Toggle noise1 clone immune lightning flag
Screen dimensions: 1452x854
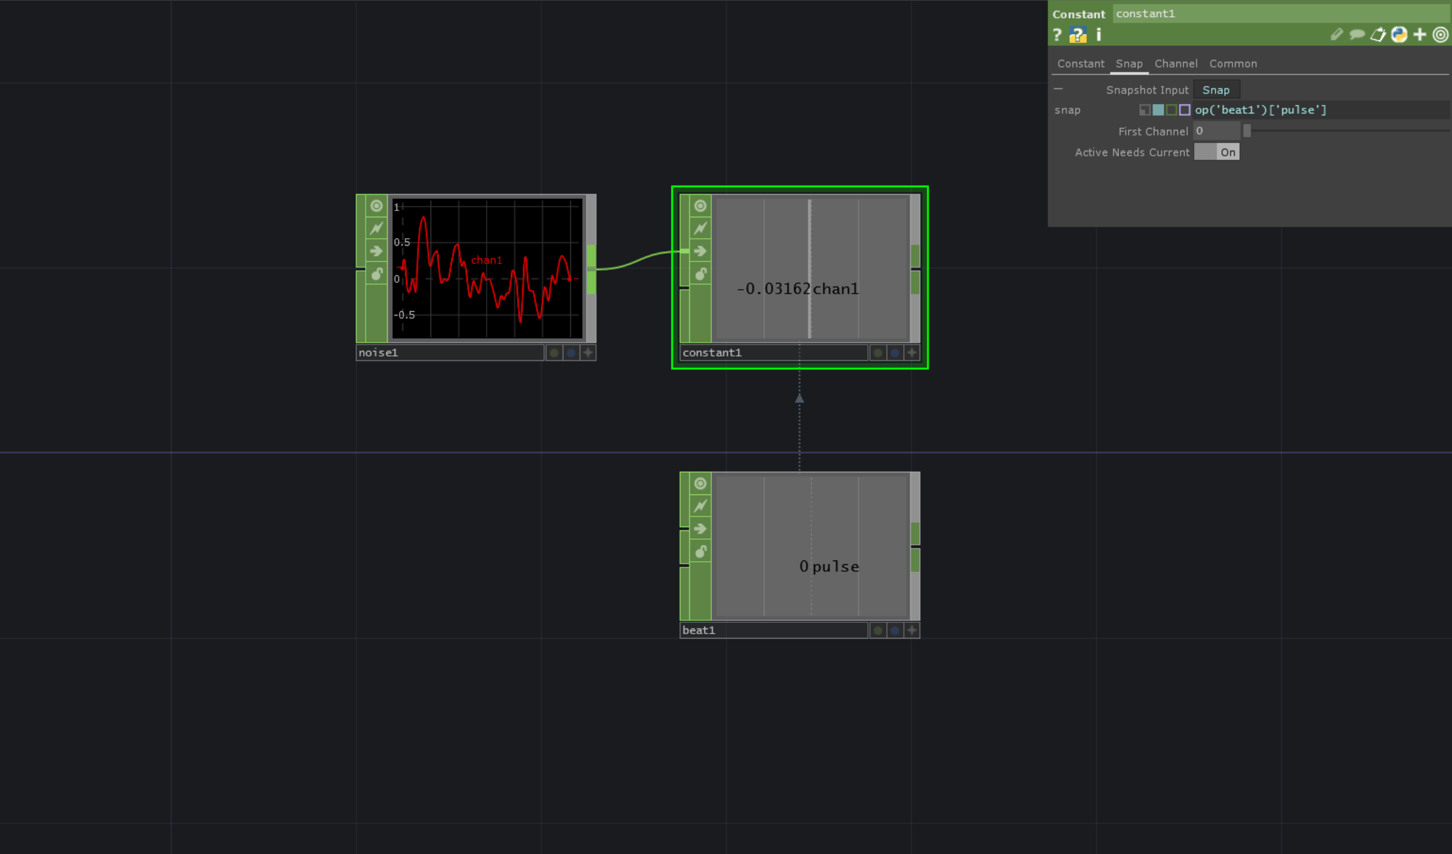(376, 229)
